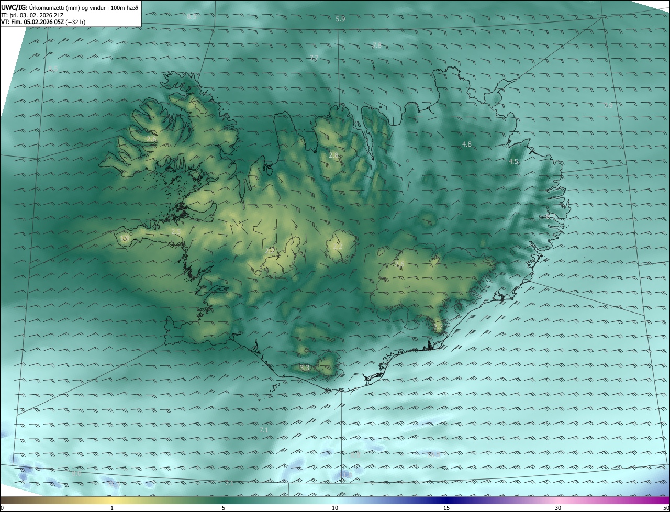Click the 4.8 value in northeast Iceland
The image size is (670, 512).
(x=467, y=144)
